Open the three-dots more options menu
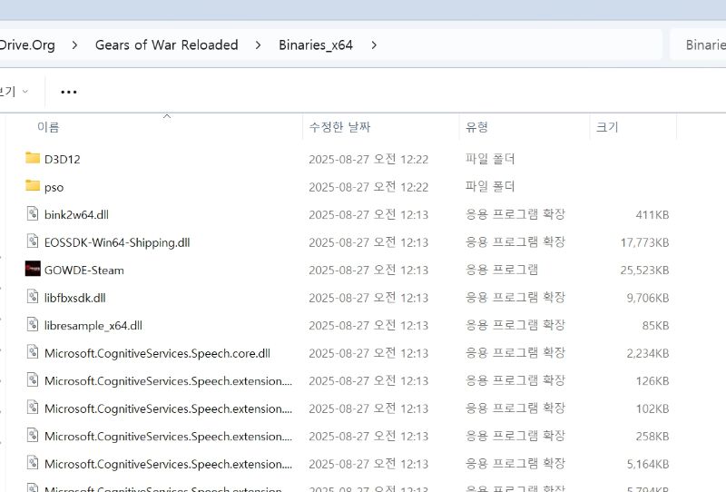This screenshot has width=726, height=492. (69, 92)
